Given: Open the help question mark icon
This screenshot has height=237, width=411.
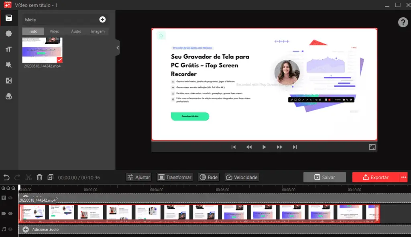Looking at the screenshot, I should pyautogui.click(x=403, y=22).
